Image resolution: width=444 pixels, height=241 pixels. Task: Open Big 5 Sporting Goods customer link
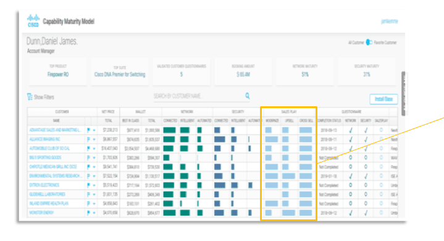tap(45, 158)
